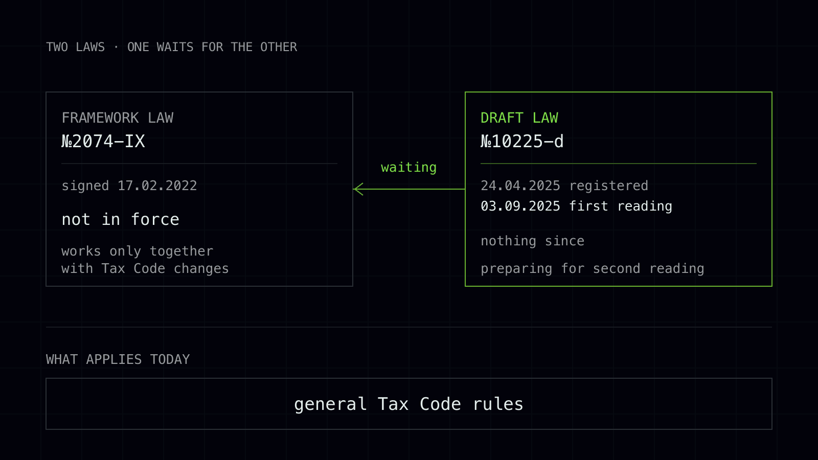Select the 'signed 17.02.2022' line
The width and height of the screenshot is (818, 460).
[129, 186]
